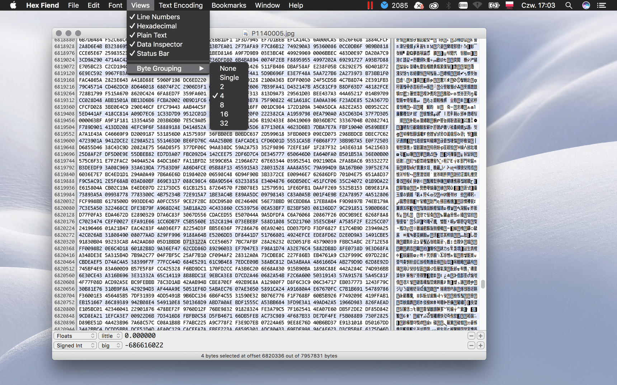Click the signed int value -686616022
The image size is (617, 385).
tap(144, 345)
